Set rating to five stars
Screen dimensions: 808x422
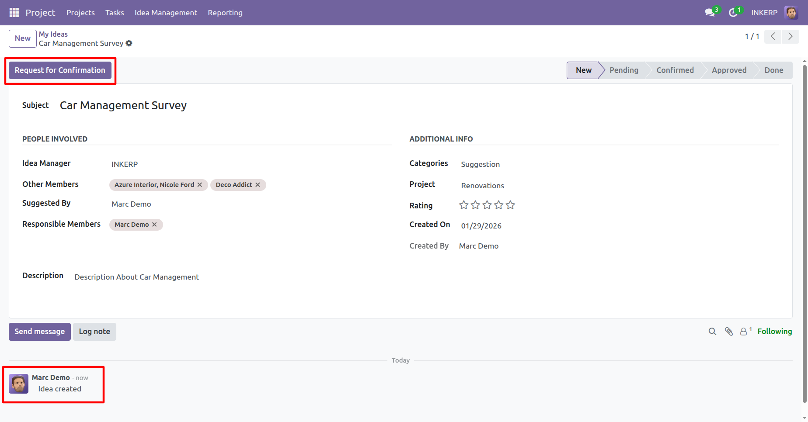click(x=510, y=205)
